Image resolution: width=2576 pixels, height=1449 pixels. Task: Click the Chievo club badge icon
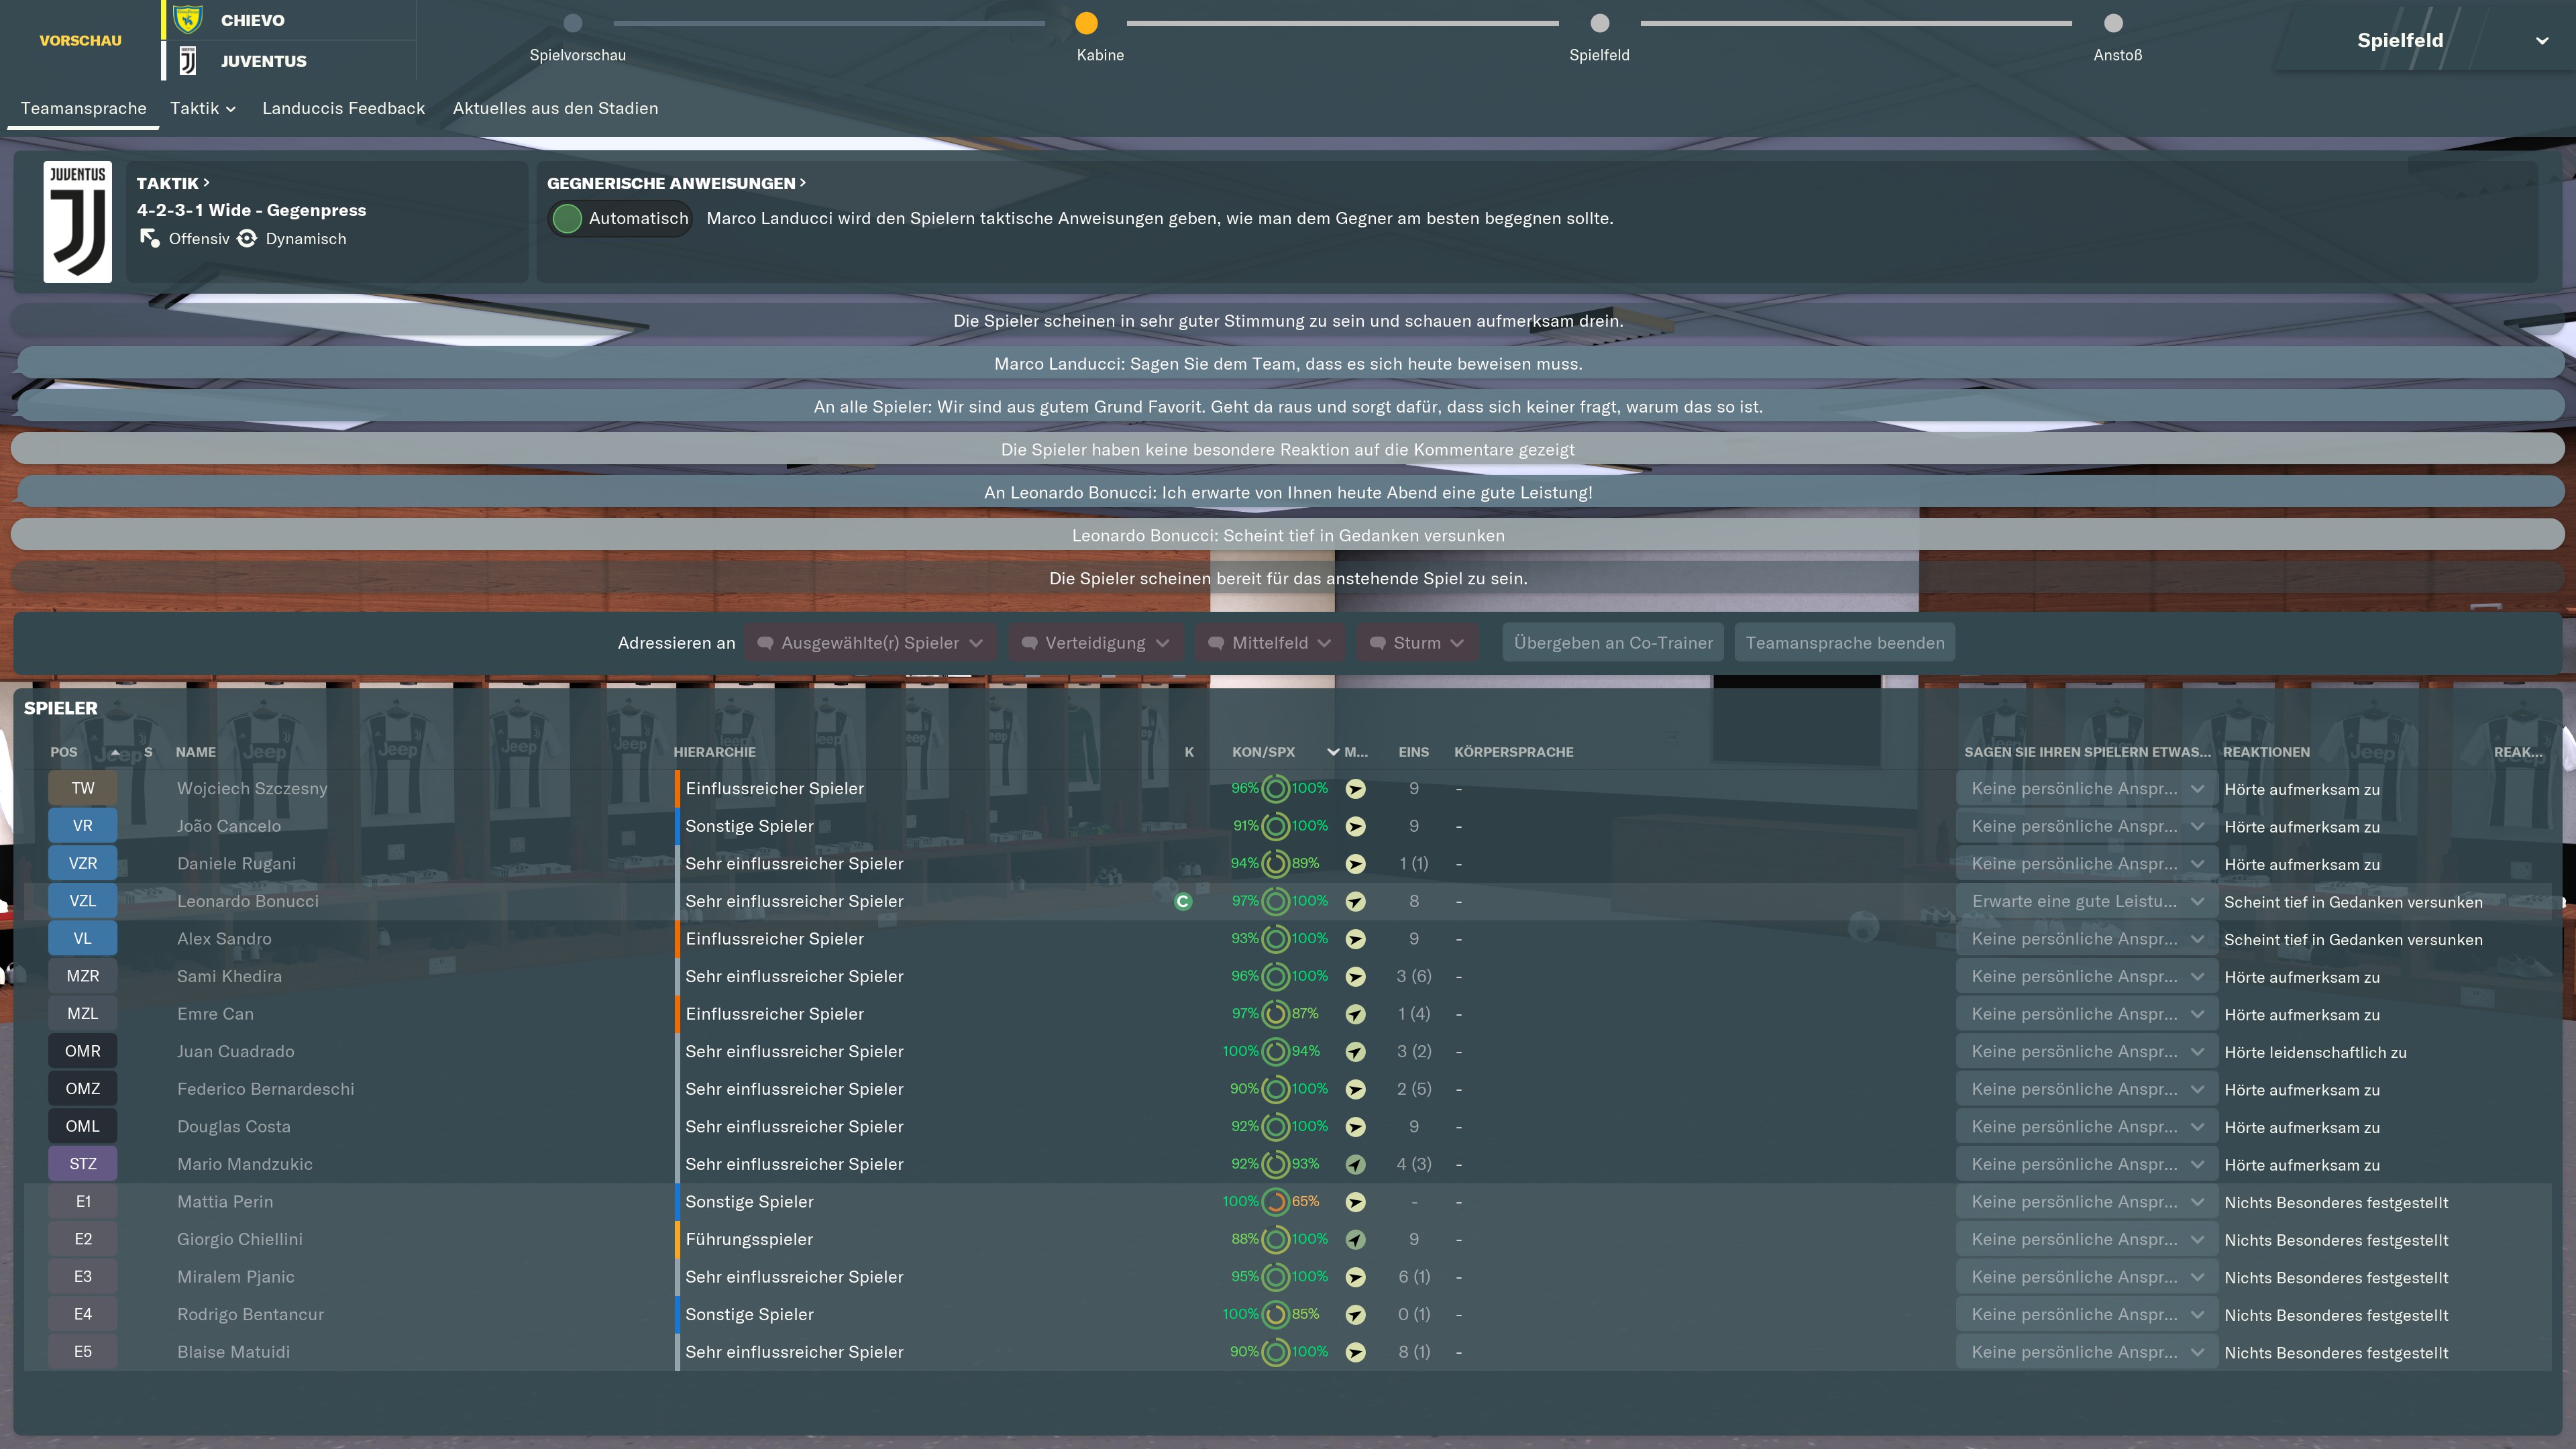click(x=187, y=20)
